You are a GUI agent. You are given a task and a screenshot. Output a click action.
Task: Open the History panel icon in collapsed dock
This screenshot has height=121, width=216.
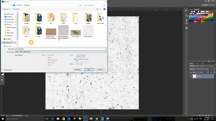click(x=186, y=10)
